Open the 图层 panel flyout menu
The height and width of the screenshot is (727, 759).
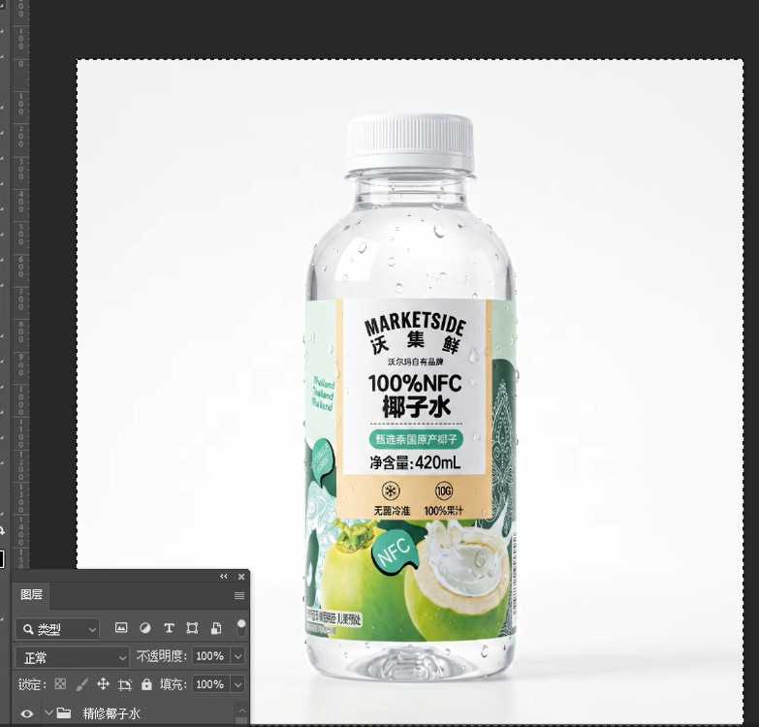(239, 595)
